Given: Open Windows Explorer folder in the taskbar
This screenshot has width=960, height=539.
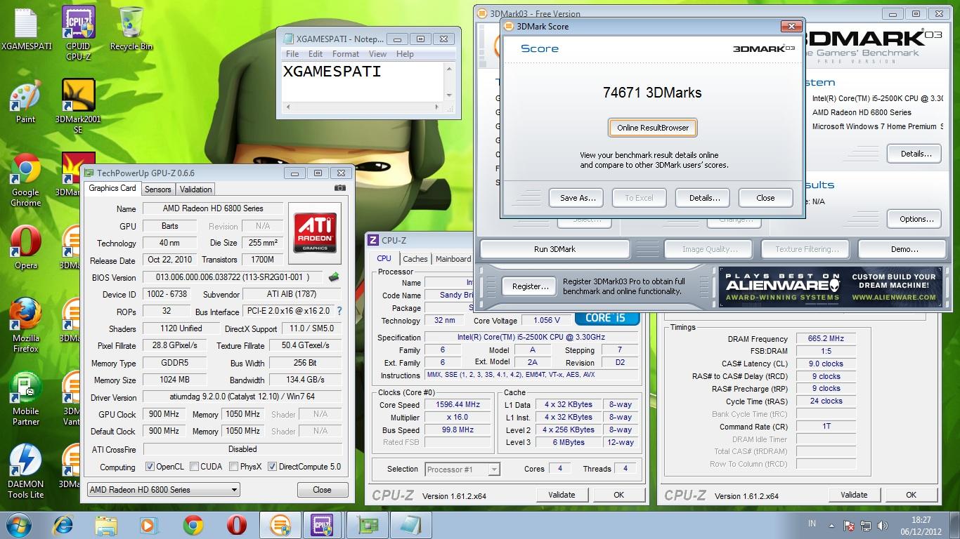Looking at the screenshot, I should pyautogui.click(x=106, y=525).
